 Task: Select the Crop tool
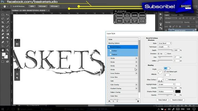pyautogui.click(x=3, y=23)
